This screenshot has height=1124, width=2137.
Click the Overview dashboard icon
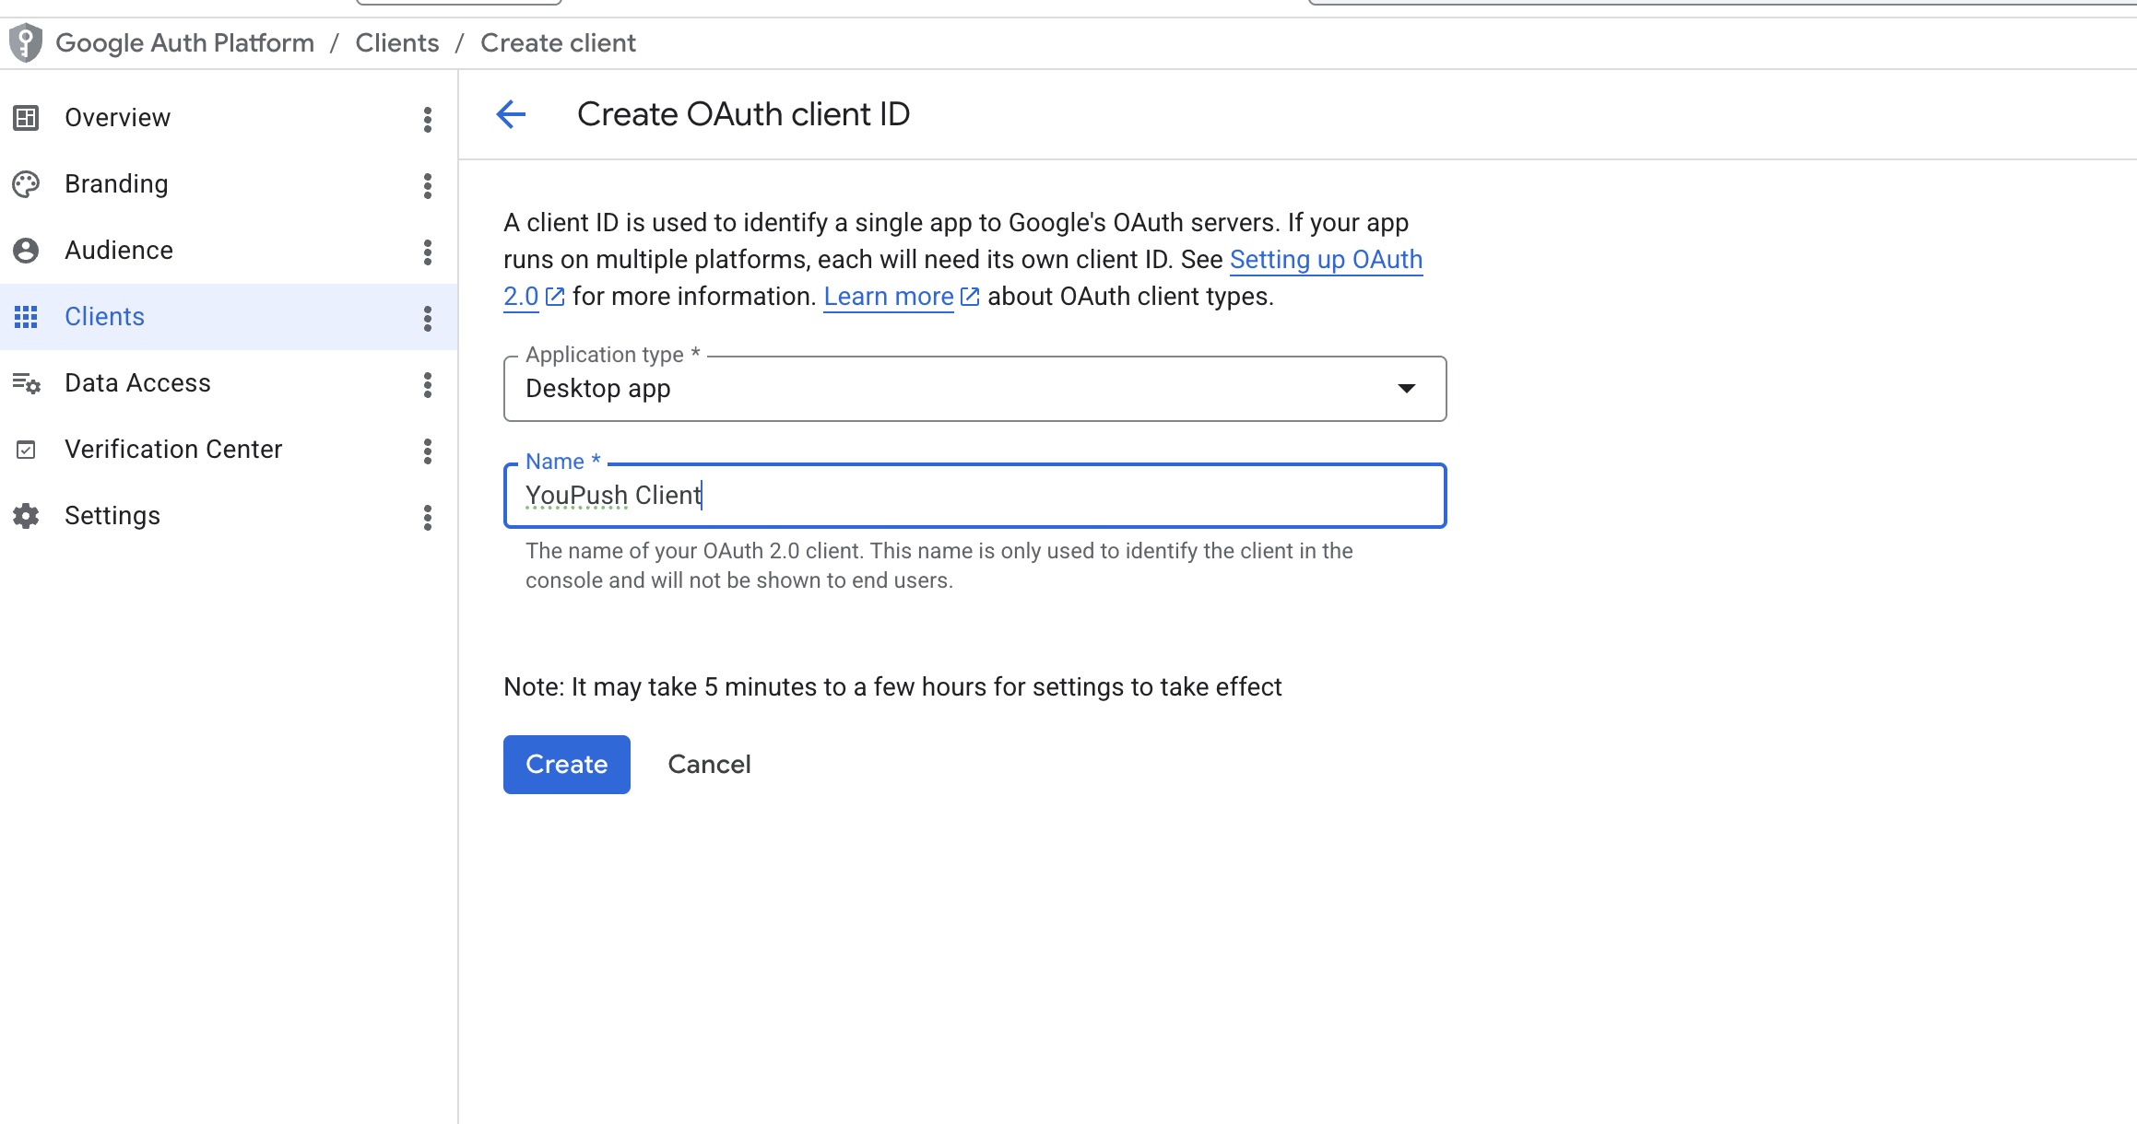coord(26,118)
